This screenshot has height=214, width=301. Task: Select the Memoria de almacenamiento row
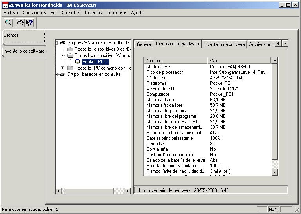coord(208,122)
